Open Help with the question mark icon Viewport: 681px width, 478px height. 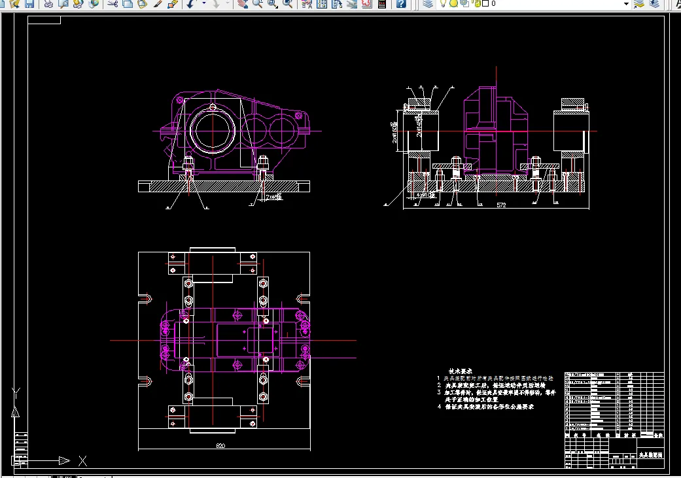[x=401, y=4]
